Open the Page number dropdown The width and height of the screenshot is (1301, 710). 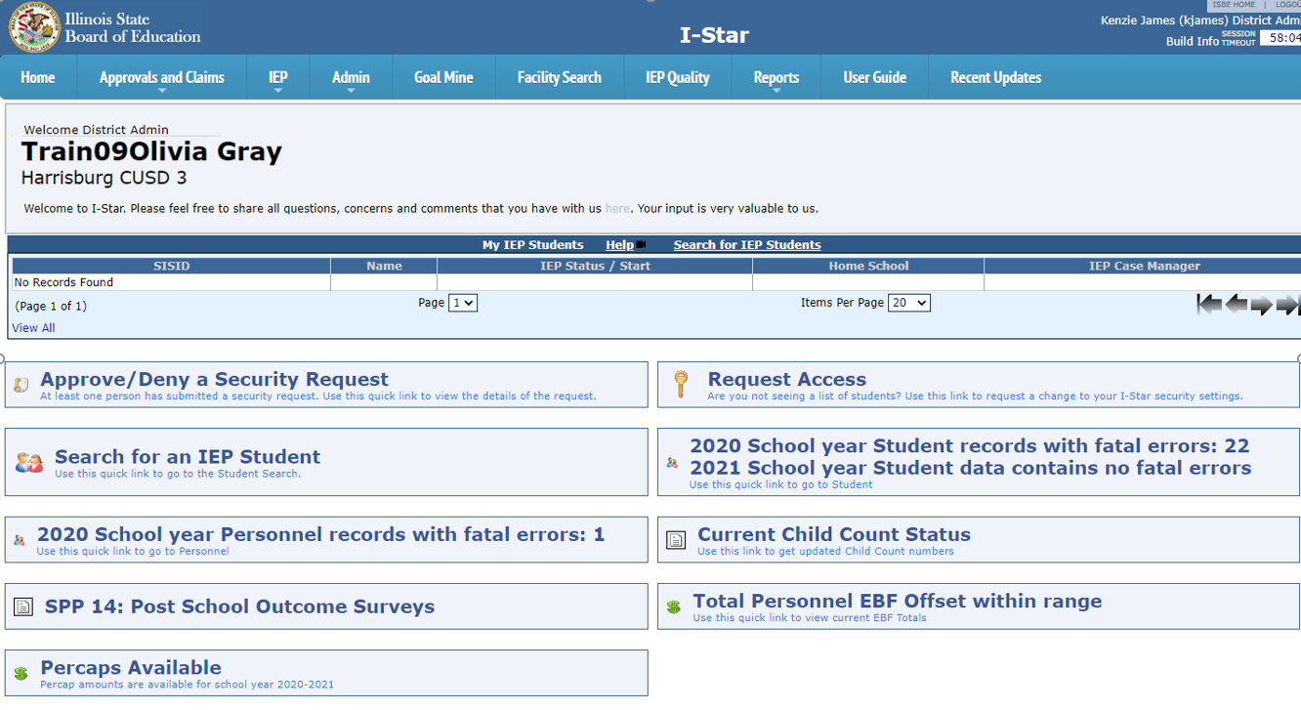[463, 303]
